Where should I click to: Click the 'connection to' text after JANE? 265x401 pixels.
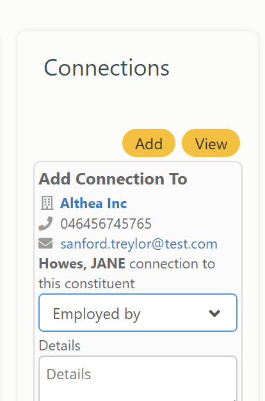(172, 264)
